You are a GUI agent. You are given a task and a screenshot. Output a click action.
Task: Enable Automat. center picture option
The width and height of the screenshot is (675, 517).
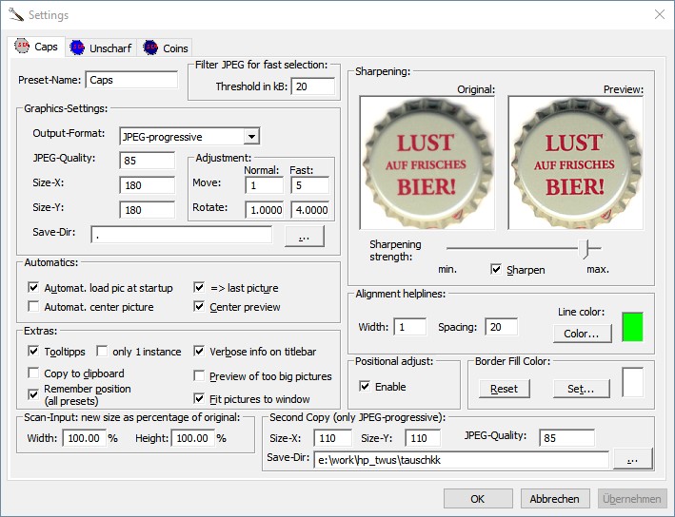pos(35,307)
